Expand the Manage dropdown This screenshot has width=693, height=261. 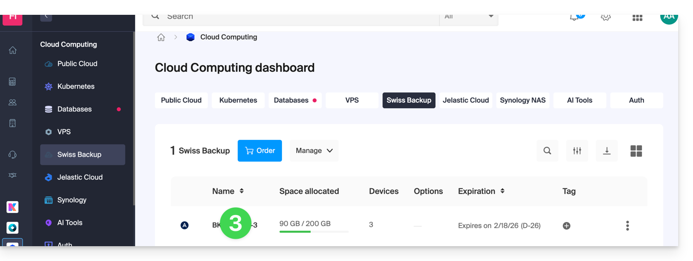click(x=314, y=151)
